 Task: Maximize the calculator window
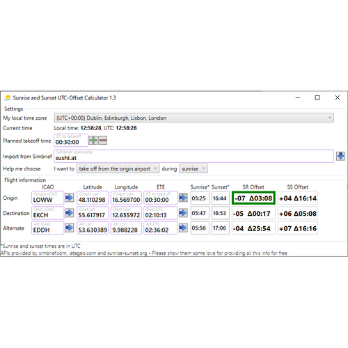317,97
